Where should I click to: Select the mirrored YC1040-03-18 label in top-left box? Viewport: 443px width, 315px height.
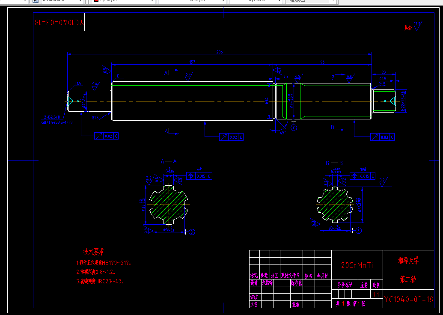point(59,22)
